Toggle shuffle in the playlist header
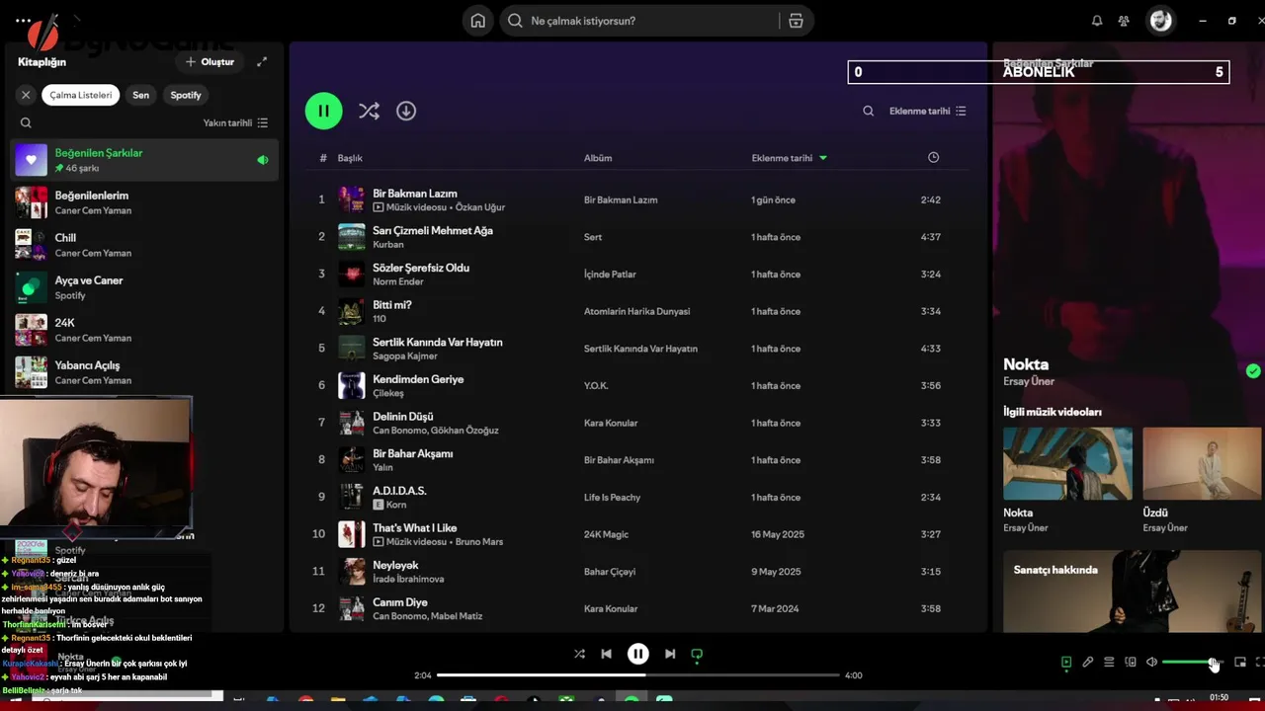1265x711 pixels. click(369, 111)
